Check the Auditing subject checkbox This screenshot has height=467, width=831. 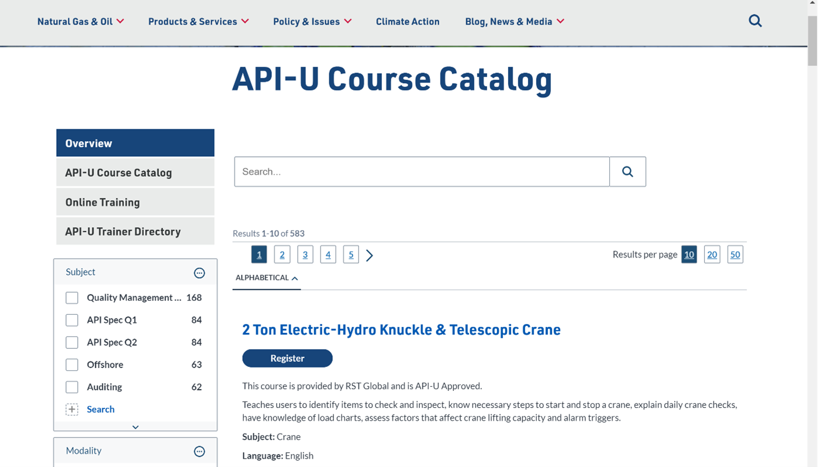tap(72, 386)
